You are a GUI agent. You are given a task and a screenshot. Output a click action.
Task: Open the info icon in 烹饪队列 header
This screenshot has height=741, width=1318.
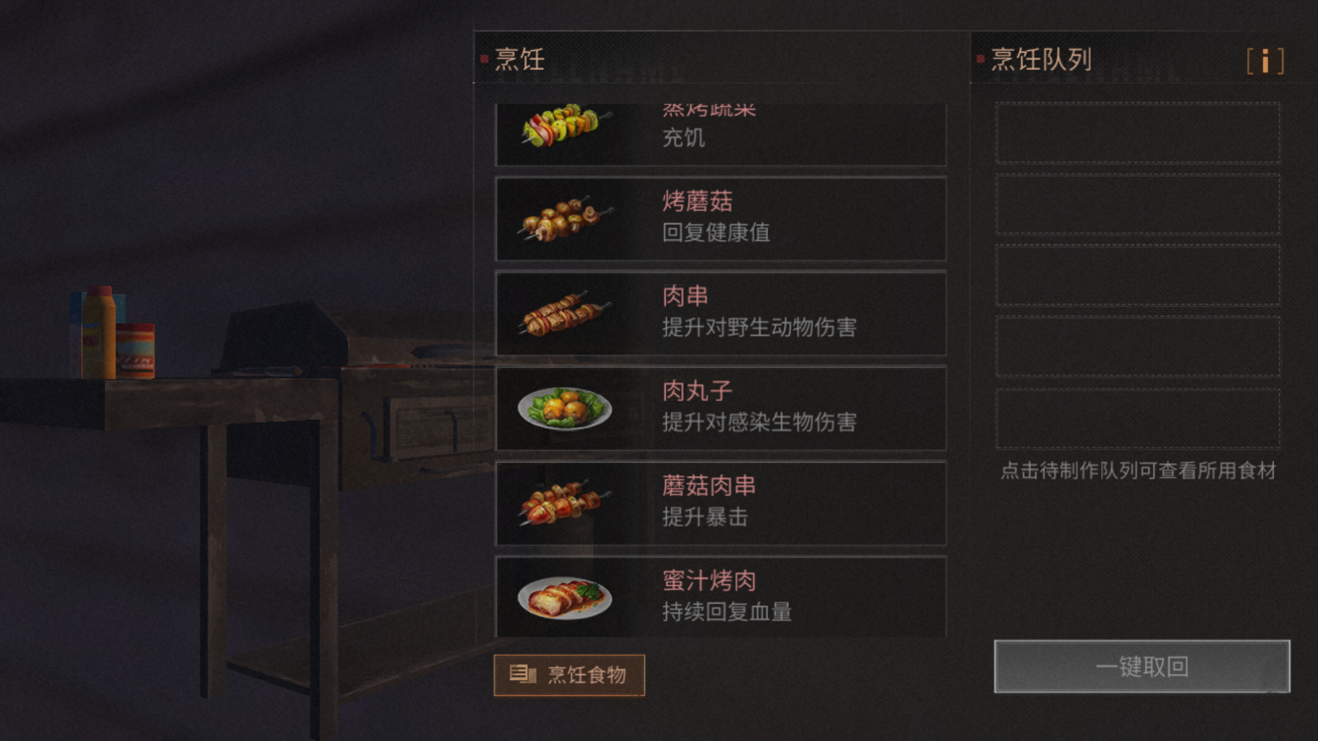(1265, 61)
